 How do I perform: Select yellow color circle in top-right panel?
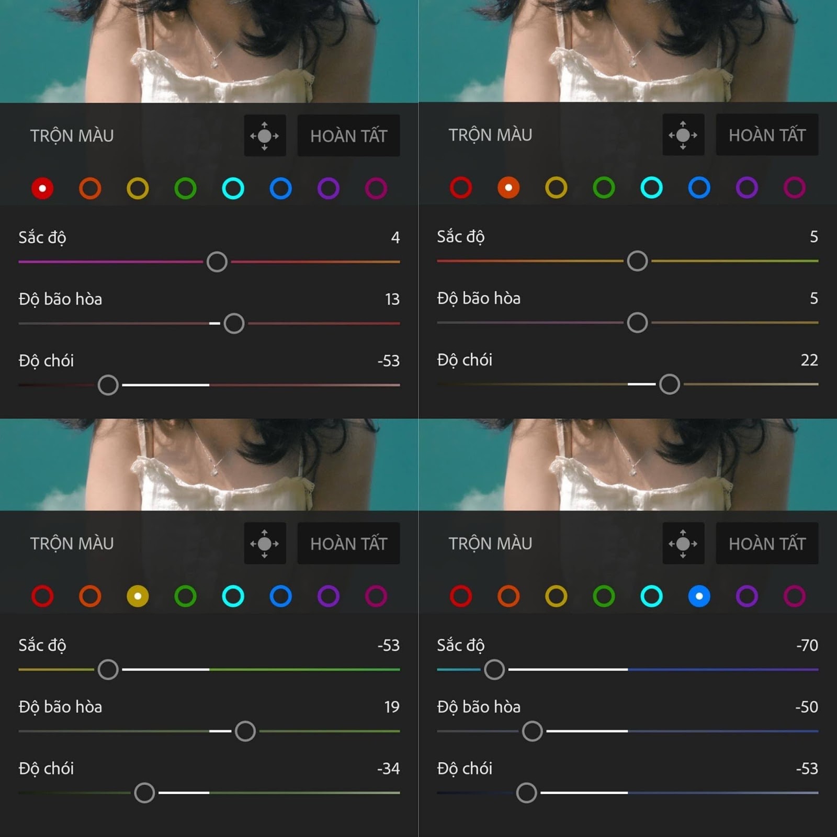click(x=556, y=187)
